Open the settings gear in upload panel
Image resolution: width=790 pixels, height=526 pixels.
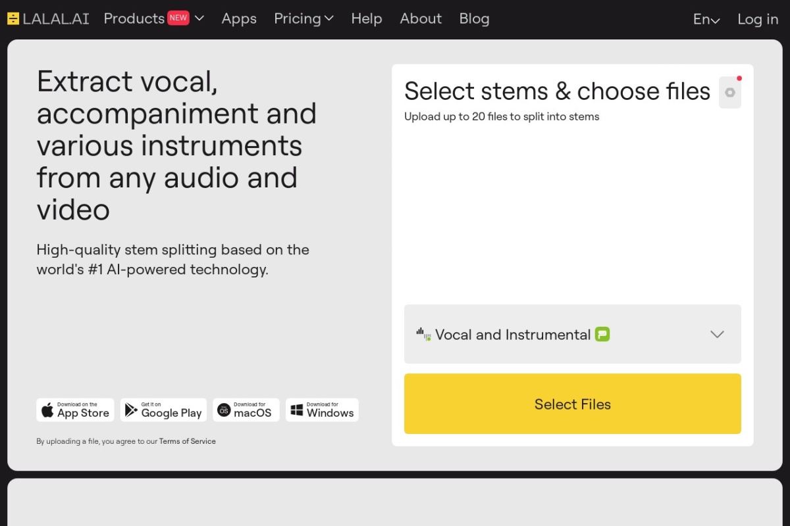pyautogui.click(x=729, y=93)
